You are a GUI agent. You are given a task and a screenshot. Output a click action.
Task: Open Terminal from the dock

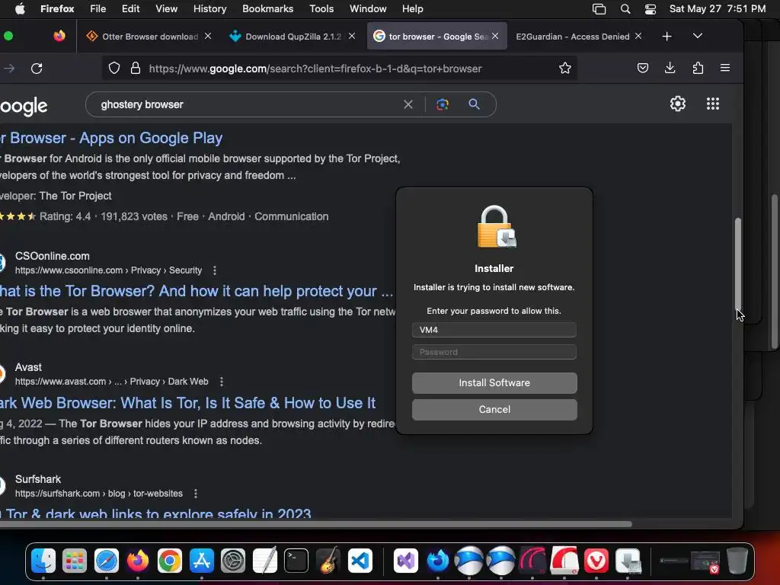click(296, 561)
